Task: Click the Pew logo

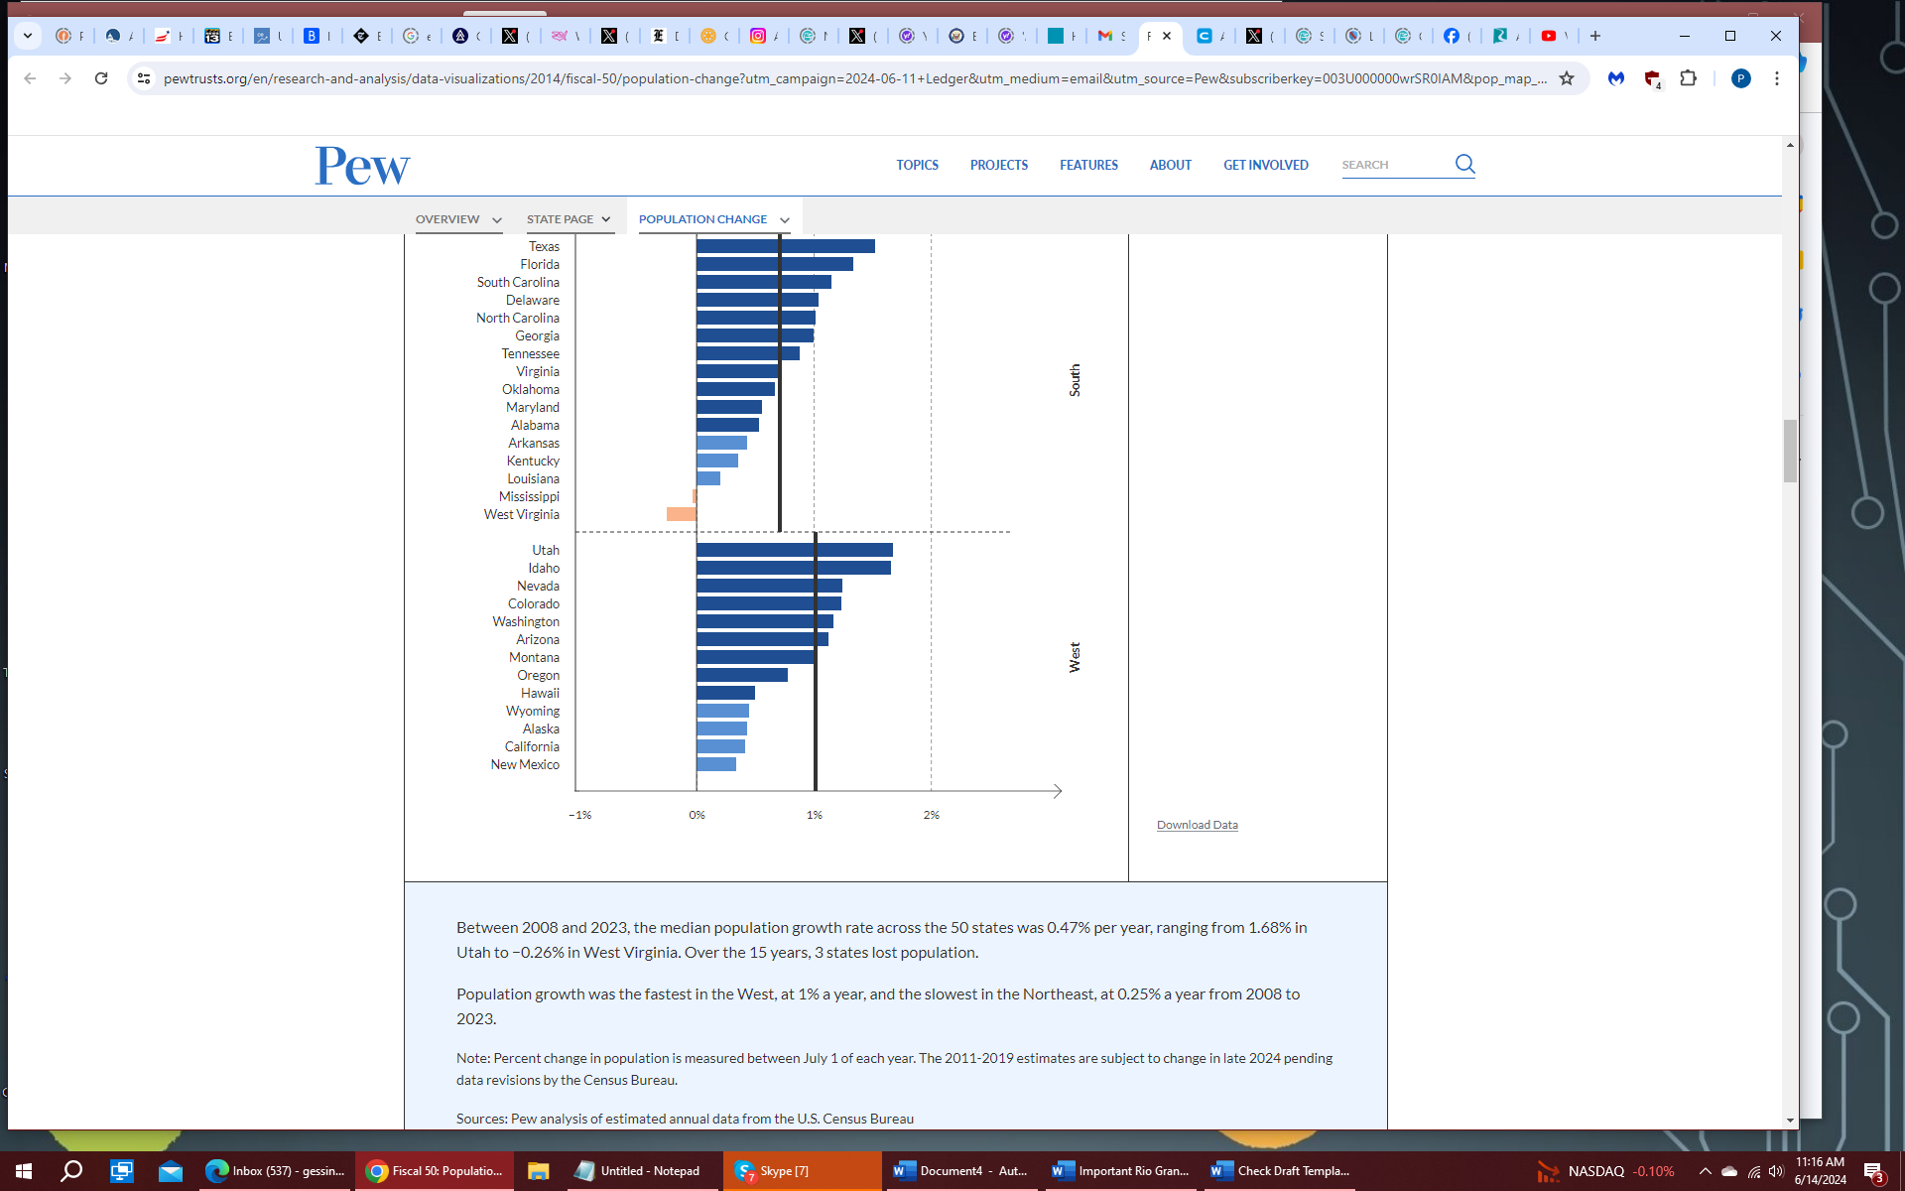Action: click(x=362, y=166)
